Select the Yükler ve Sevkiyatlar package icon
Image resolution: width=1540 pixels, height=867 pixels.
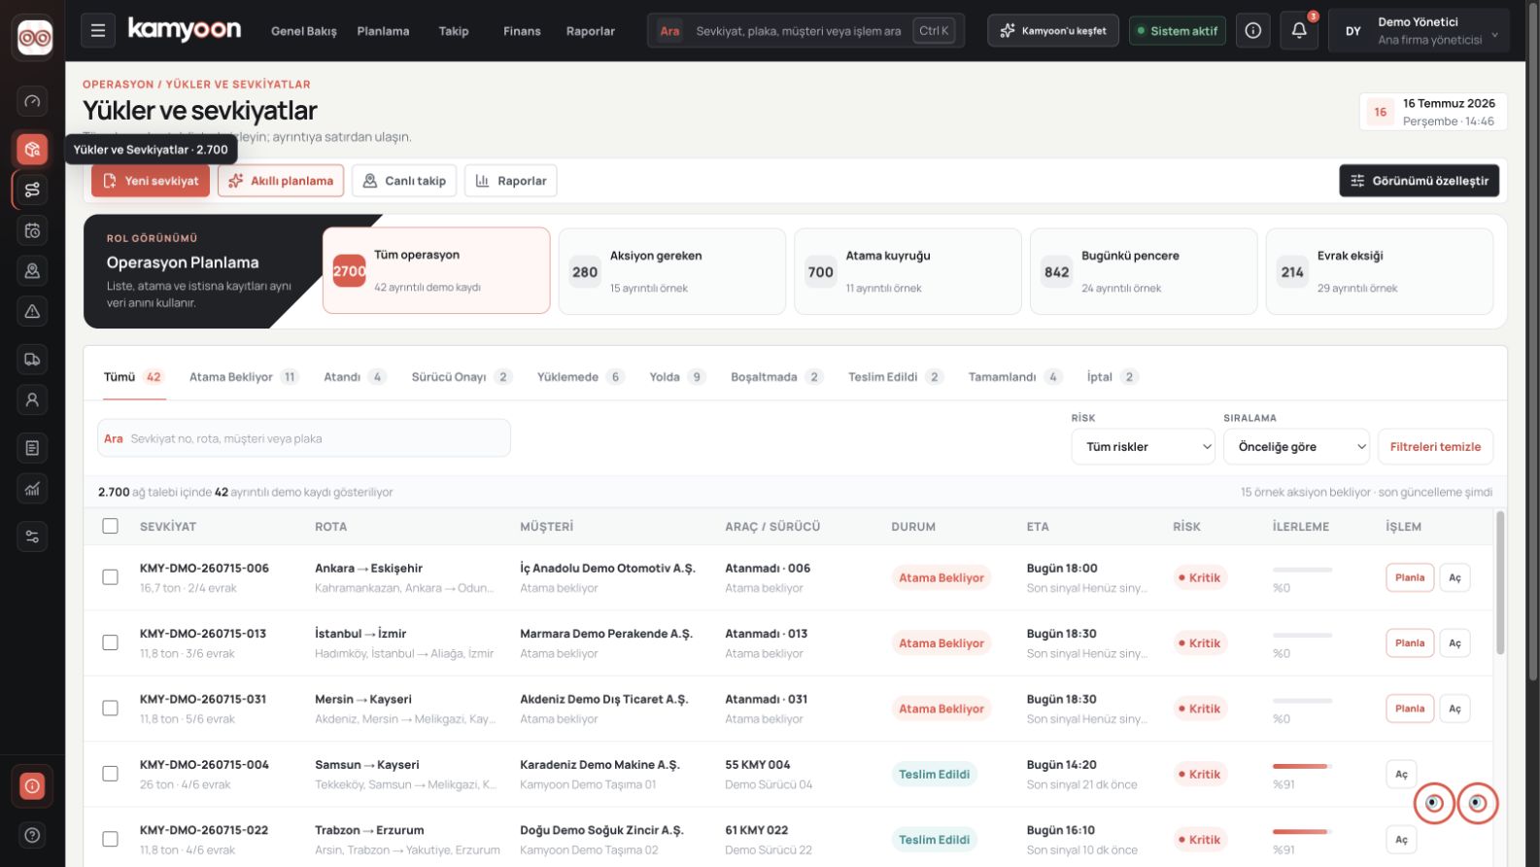pos(32,149)
